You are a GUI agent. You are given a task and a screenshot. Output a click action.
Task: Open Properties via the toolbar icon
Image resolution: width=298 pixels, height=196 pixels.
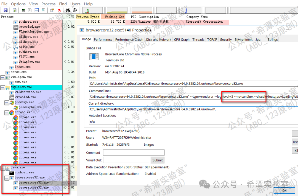tap(52, 10)
